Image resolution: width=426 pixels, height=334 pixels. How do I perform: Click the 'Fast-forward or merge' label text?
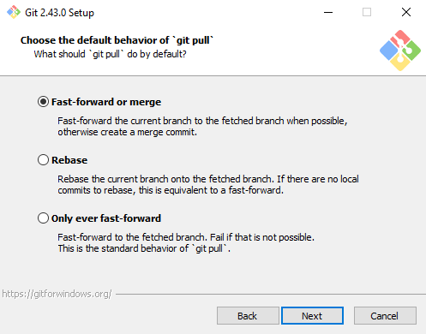tap(106, 102)
